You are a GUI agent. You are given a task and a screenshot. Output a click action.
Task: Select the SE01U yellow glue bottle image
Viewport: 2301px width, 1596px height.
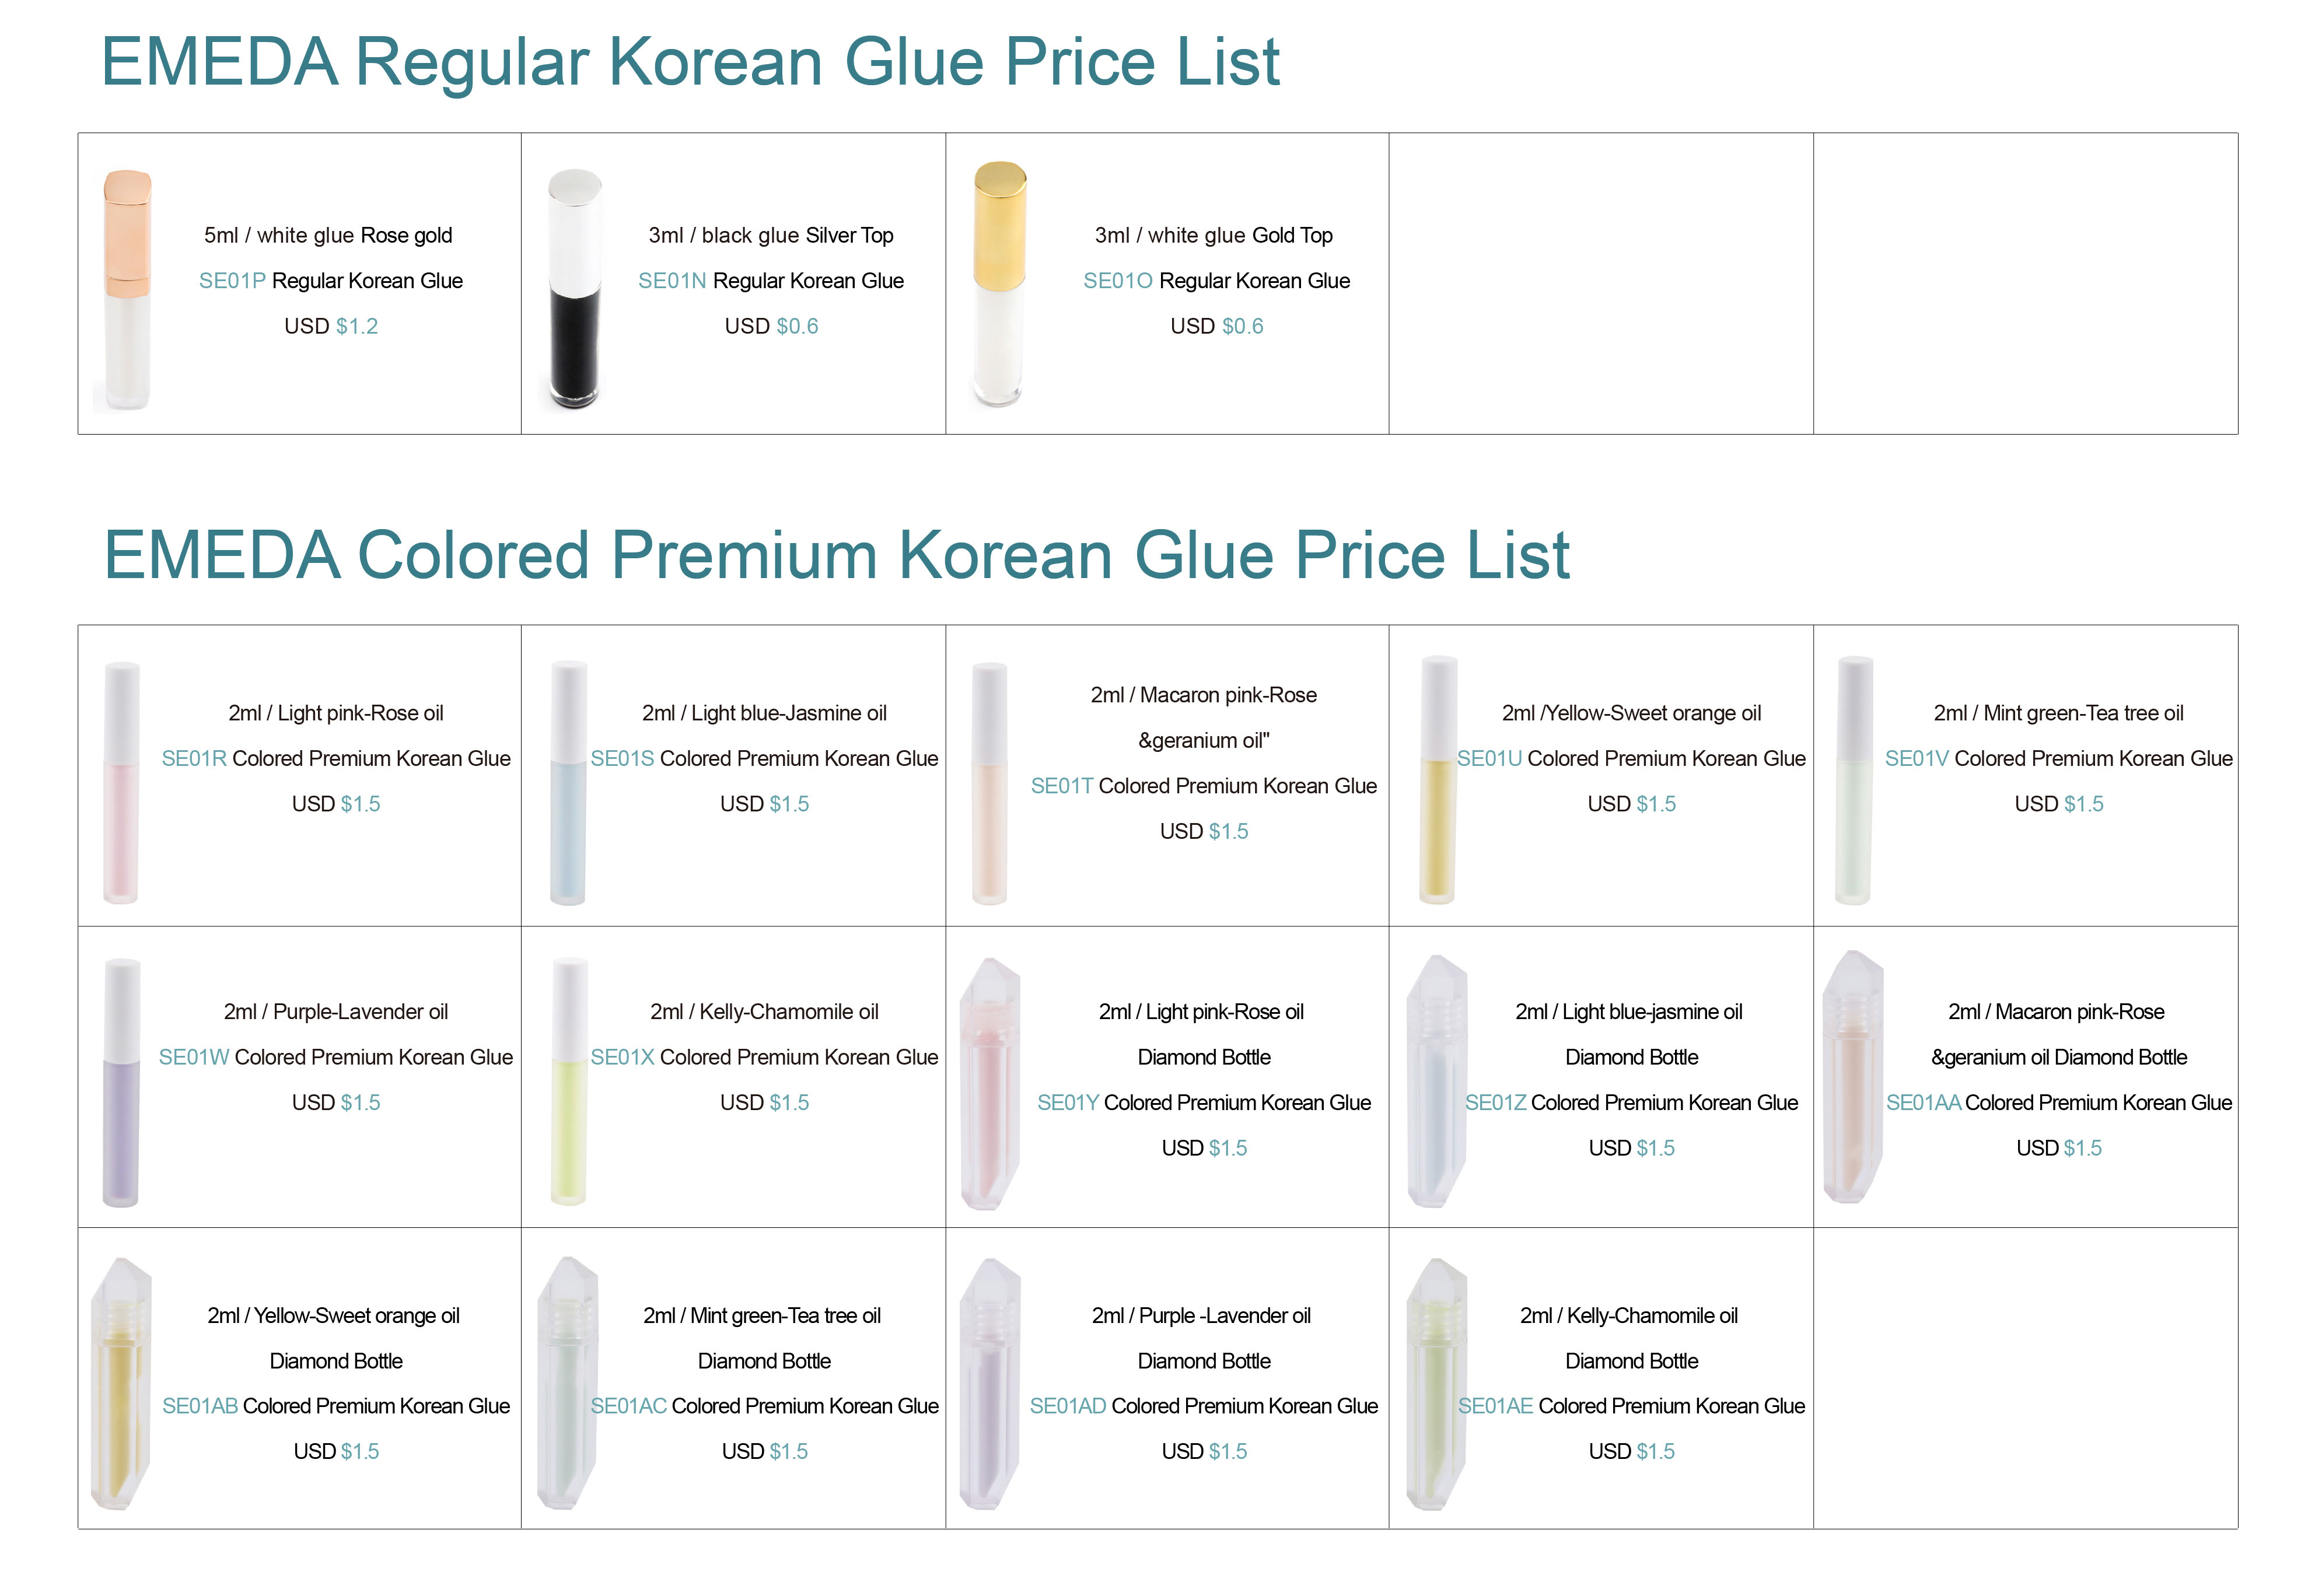point(1438,780)
